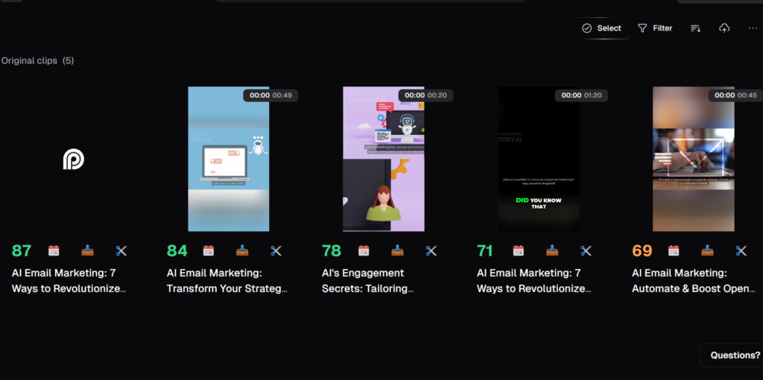Click the calendar icon for the 87-score clip
This screenshot has width=763, height=380.
click(x=54, y=251)
